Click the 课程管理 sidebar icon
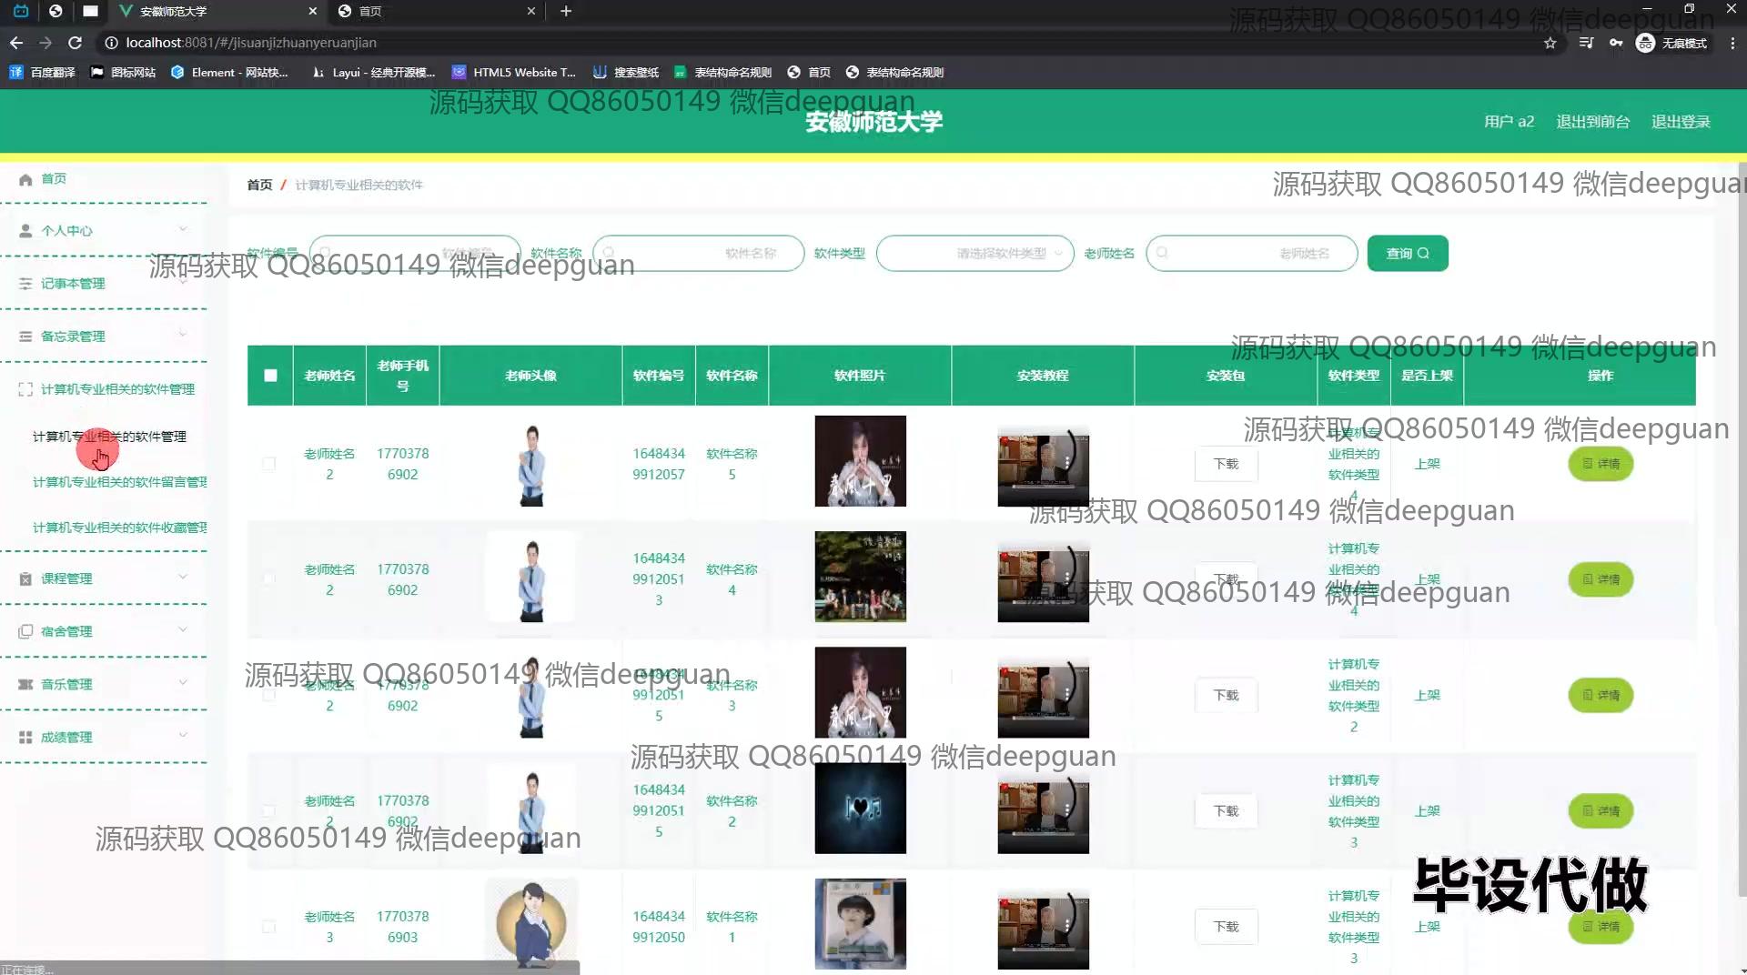 pos(25,578)
